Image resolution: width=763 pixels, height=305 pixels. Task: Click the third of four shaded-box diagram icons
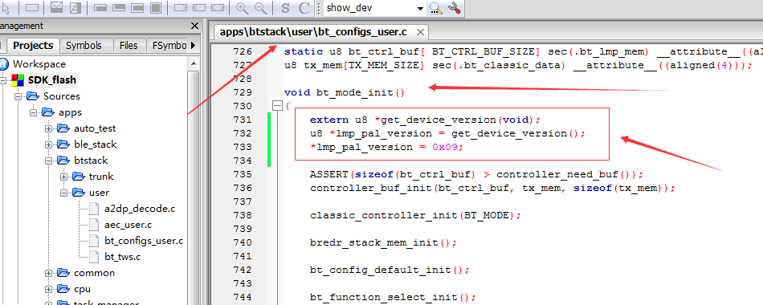(x=137, y=8)
